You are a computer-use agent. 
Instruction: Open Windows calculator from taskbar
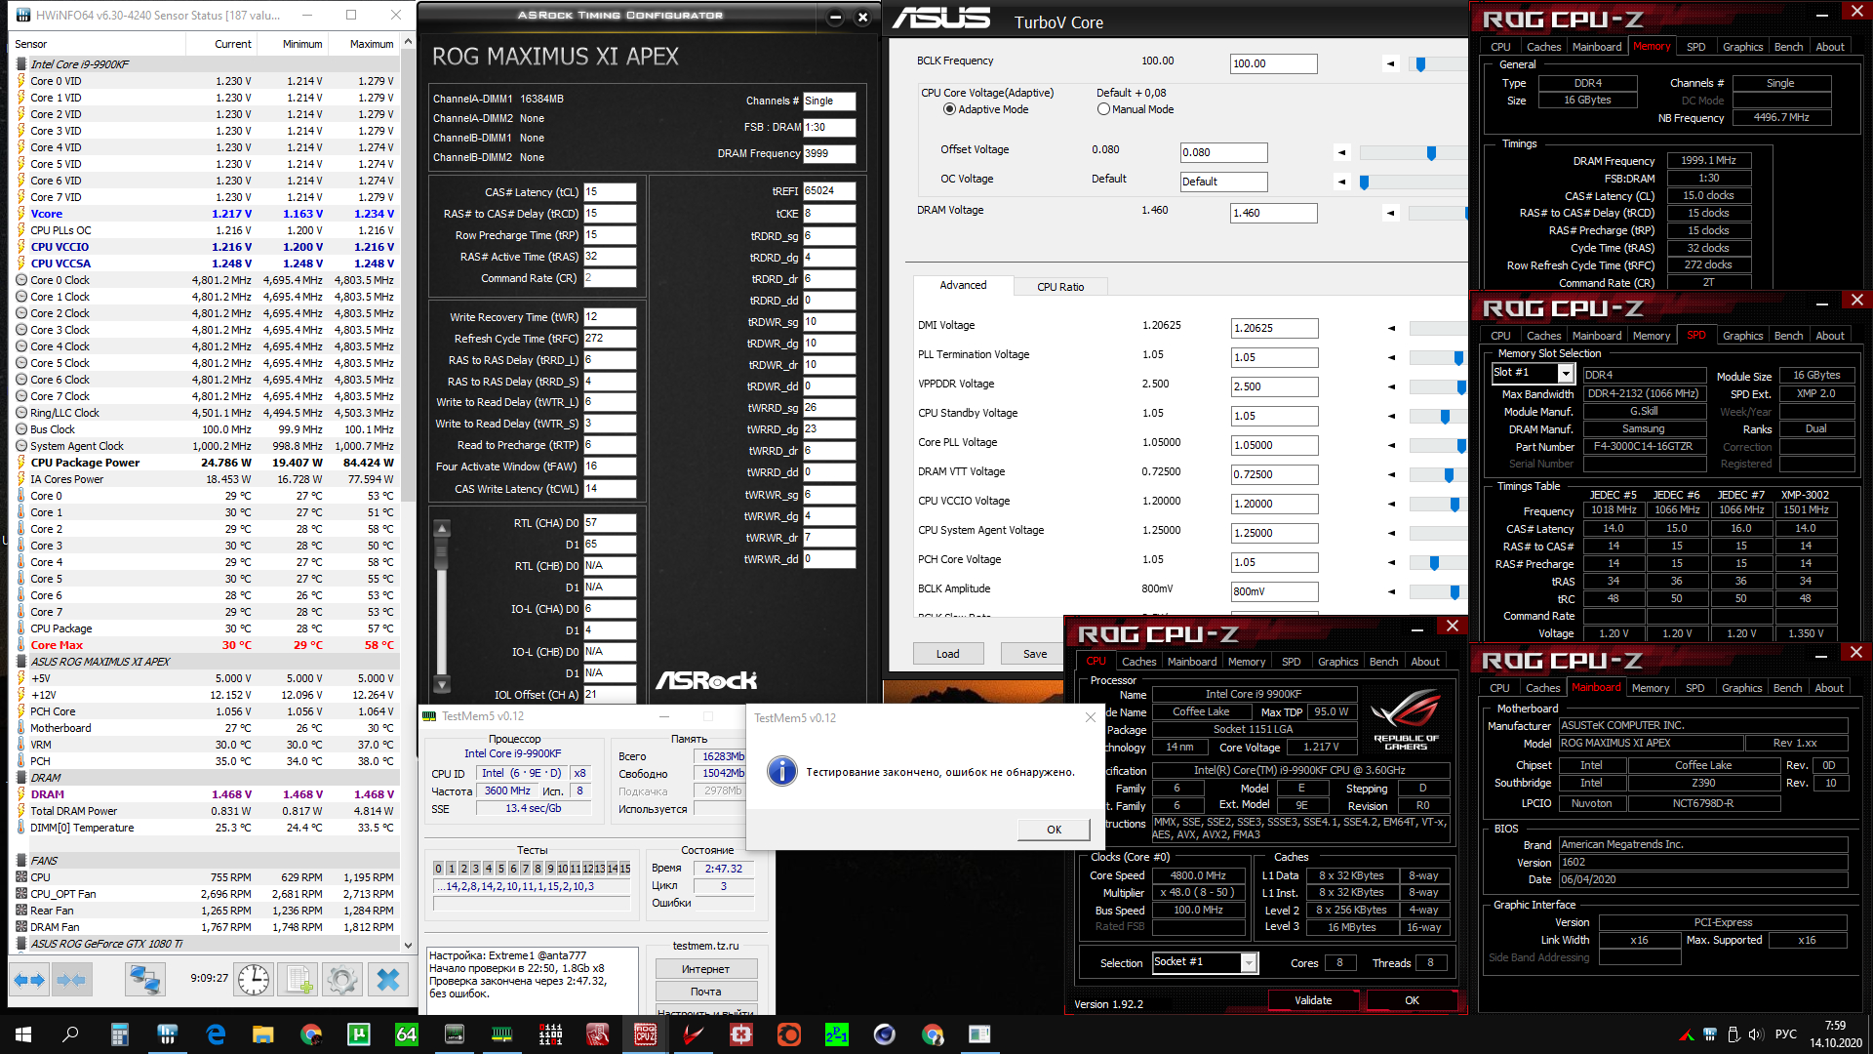coord(120,1034)
